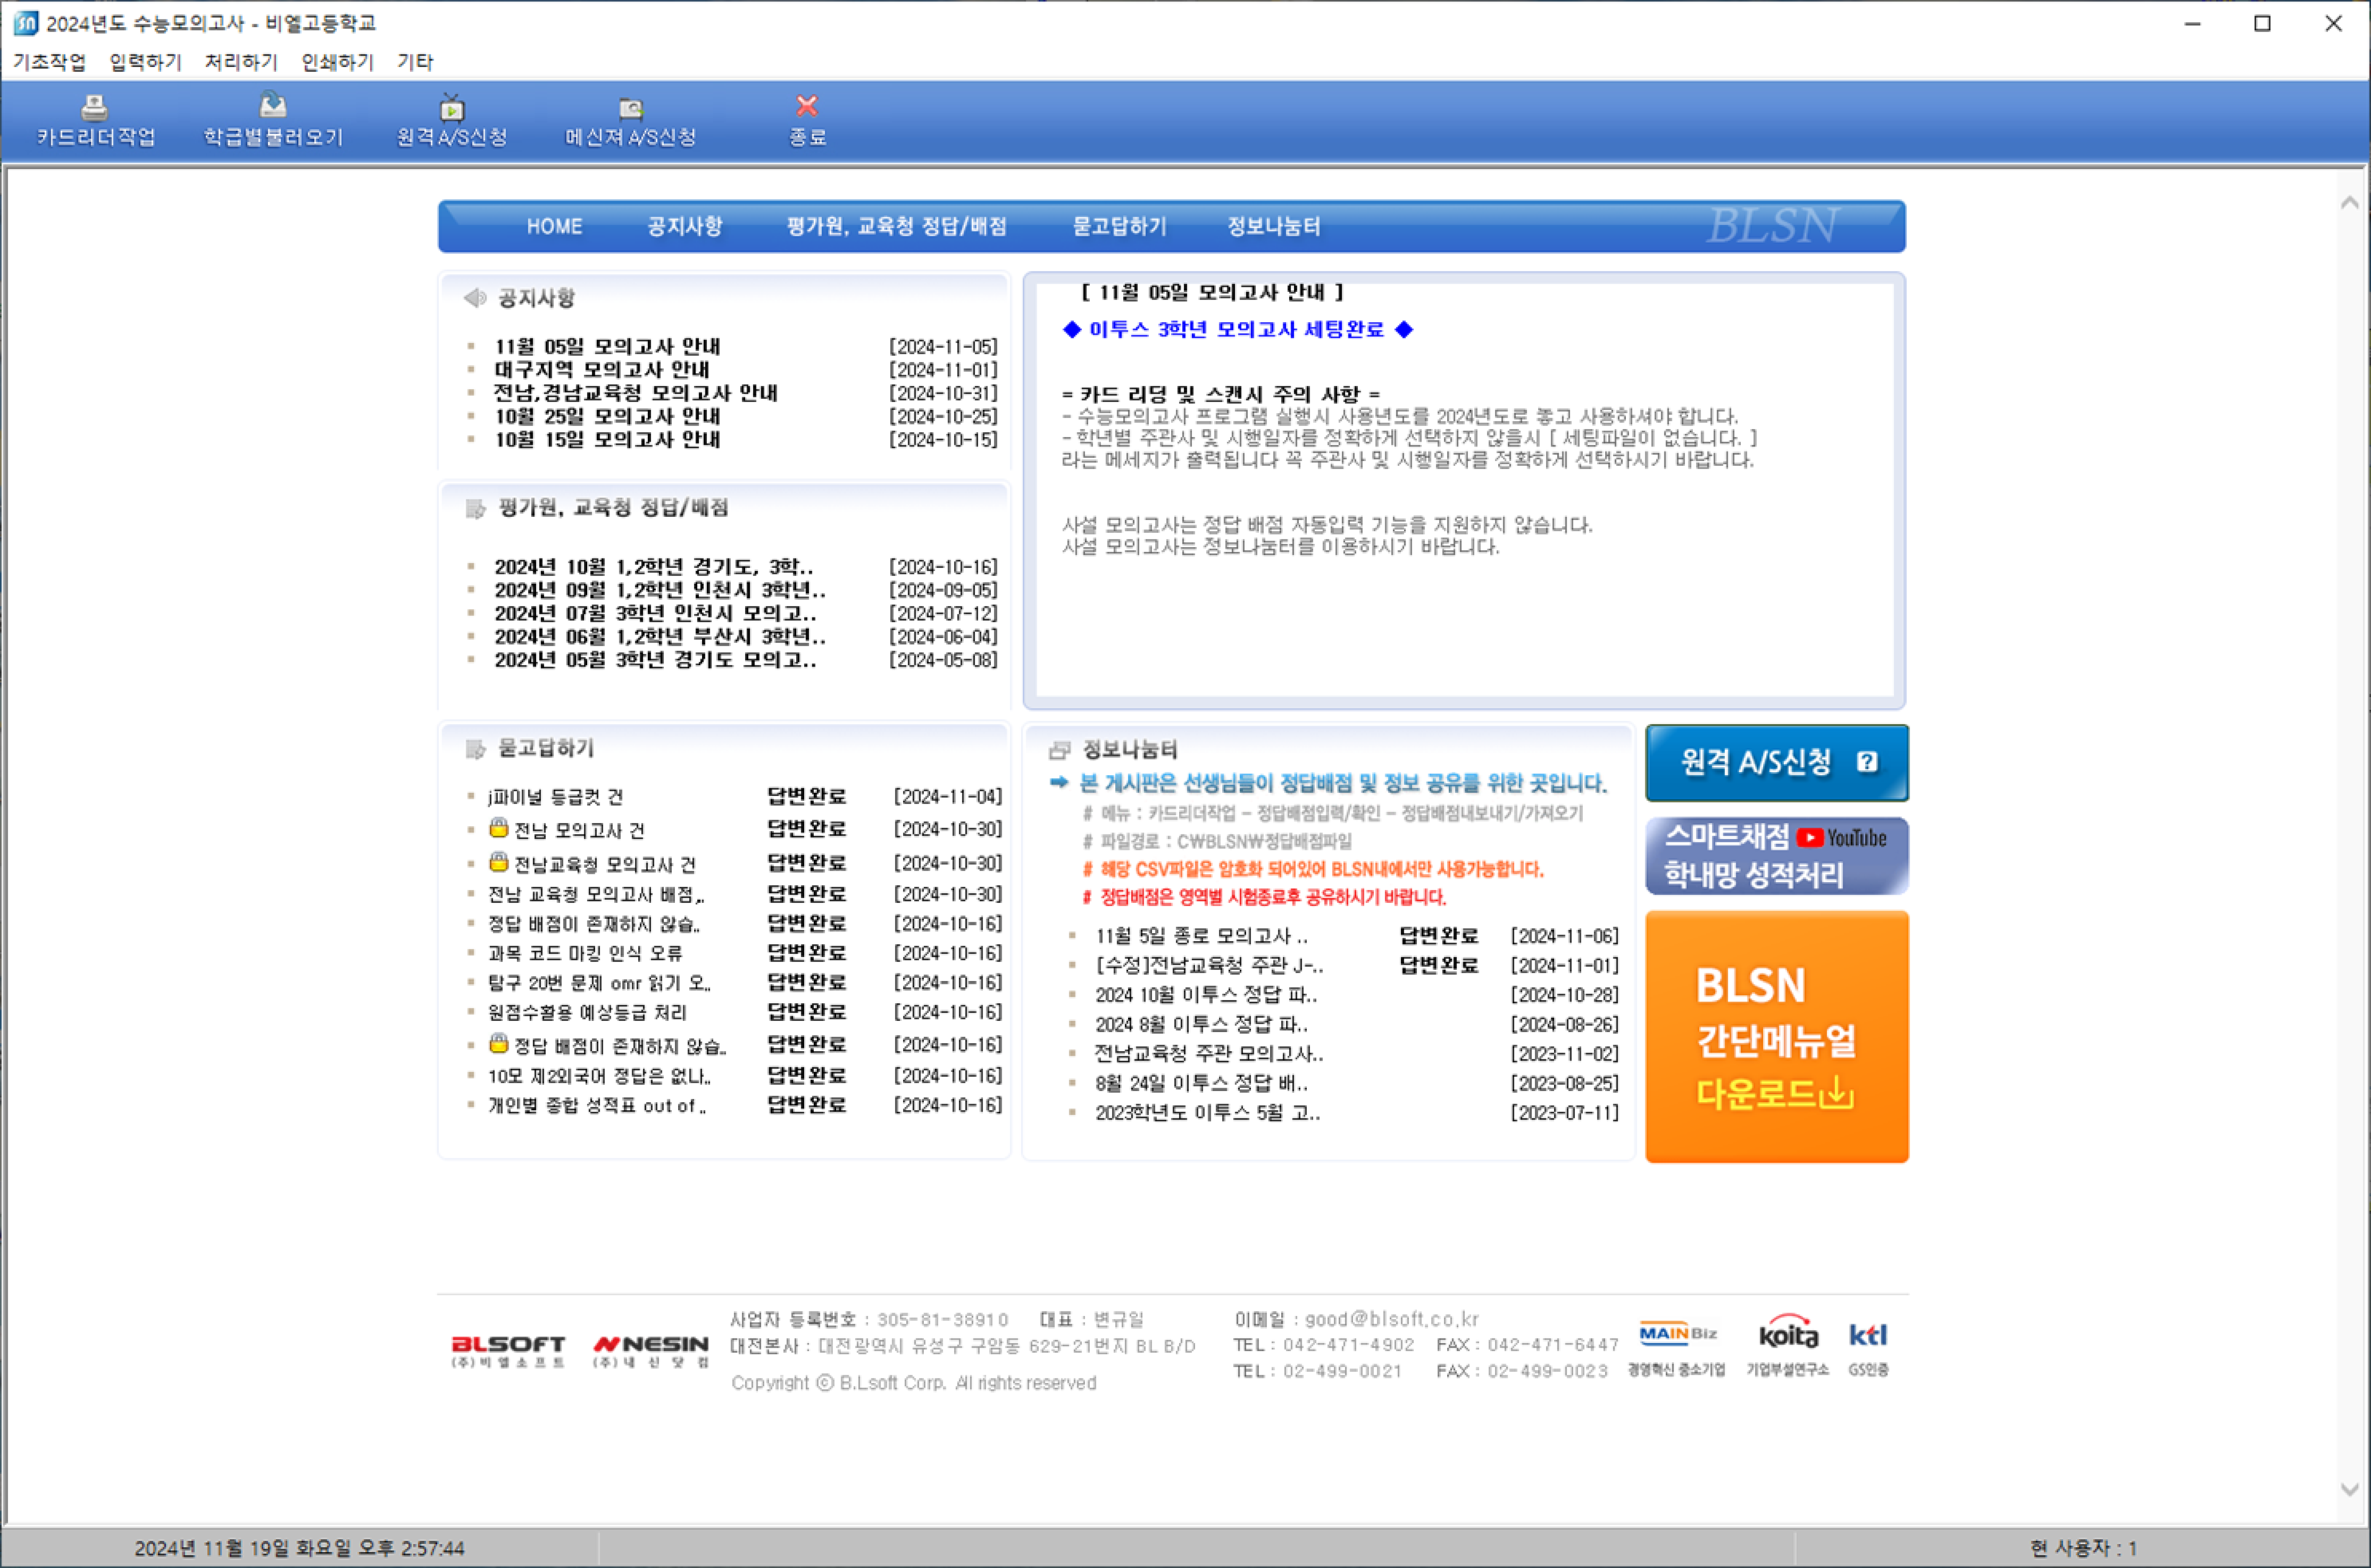Viewport: 2371px width, 1568px height.
Task: Open 2024년 05월 3학년 경기도 모의고 post
Action: 655,660
